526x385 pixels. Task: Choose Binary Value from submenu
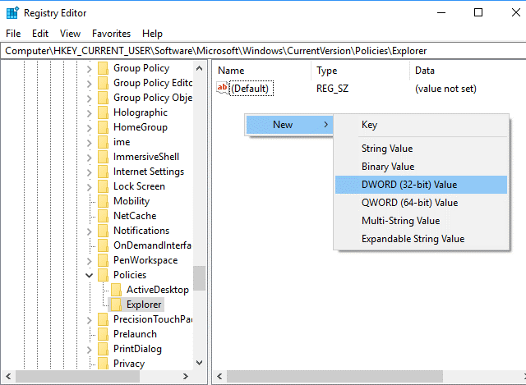tap(421, 167)
